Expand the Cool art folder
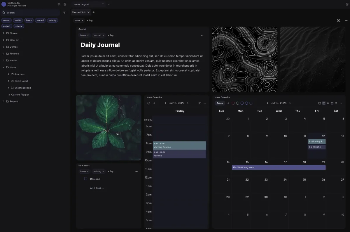The image size is (350, 232). click(4, 40)
